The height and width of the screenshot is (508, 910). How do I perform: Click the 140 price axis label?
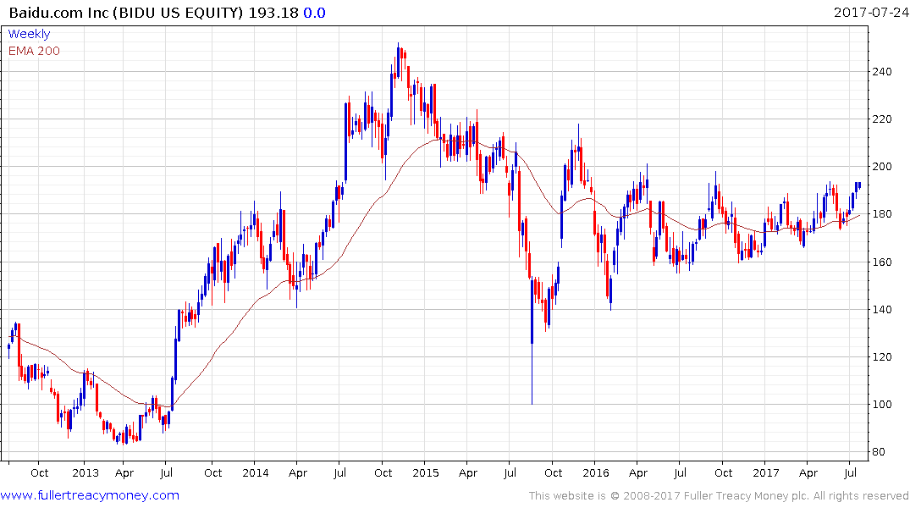[x=881, y=309]
